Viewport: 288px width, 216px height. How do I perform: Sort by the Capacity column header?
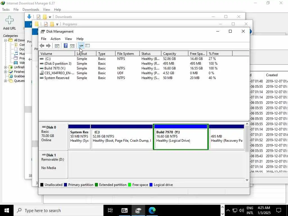pos(175,54)
